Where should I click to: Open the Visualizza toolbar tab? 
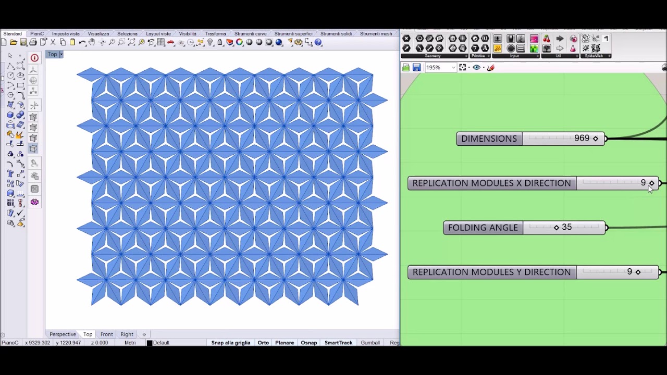pyautogui.click(x=98, y=33)
